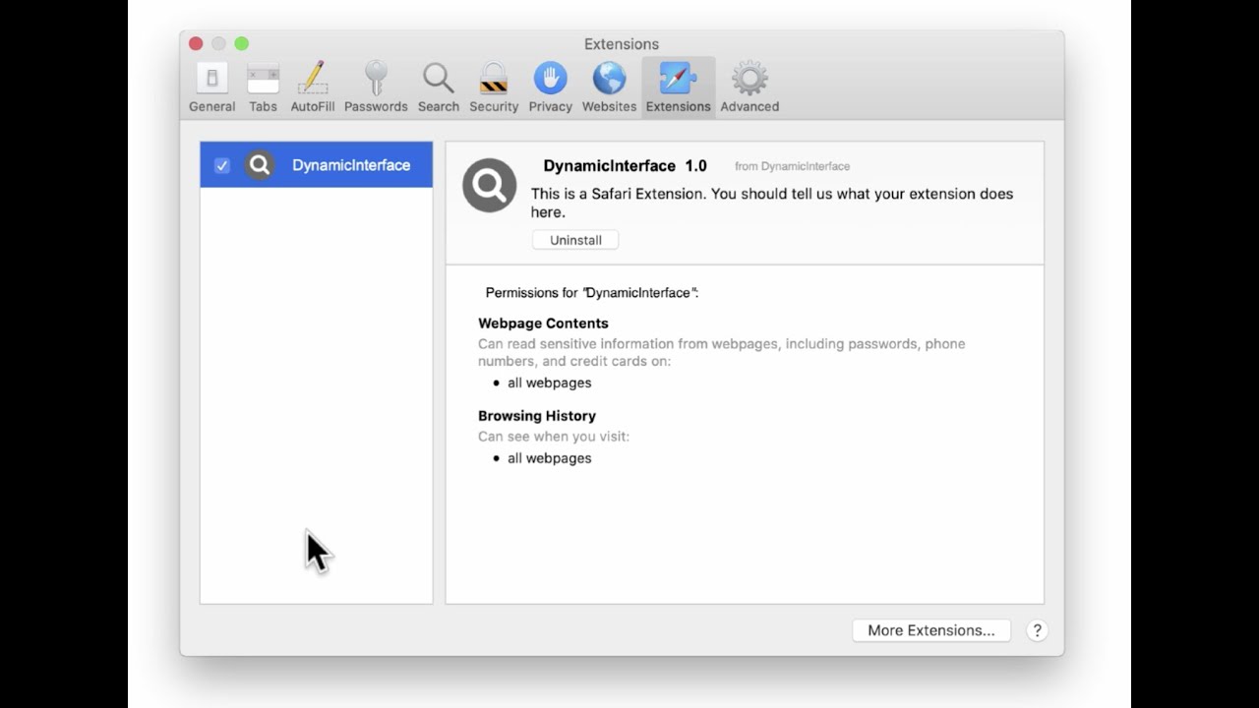This screenshot has height=708, width=1259.
Task: Select DynamicInterface row in extensions list
Action: point(317,165)
